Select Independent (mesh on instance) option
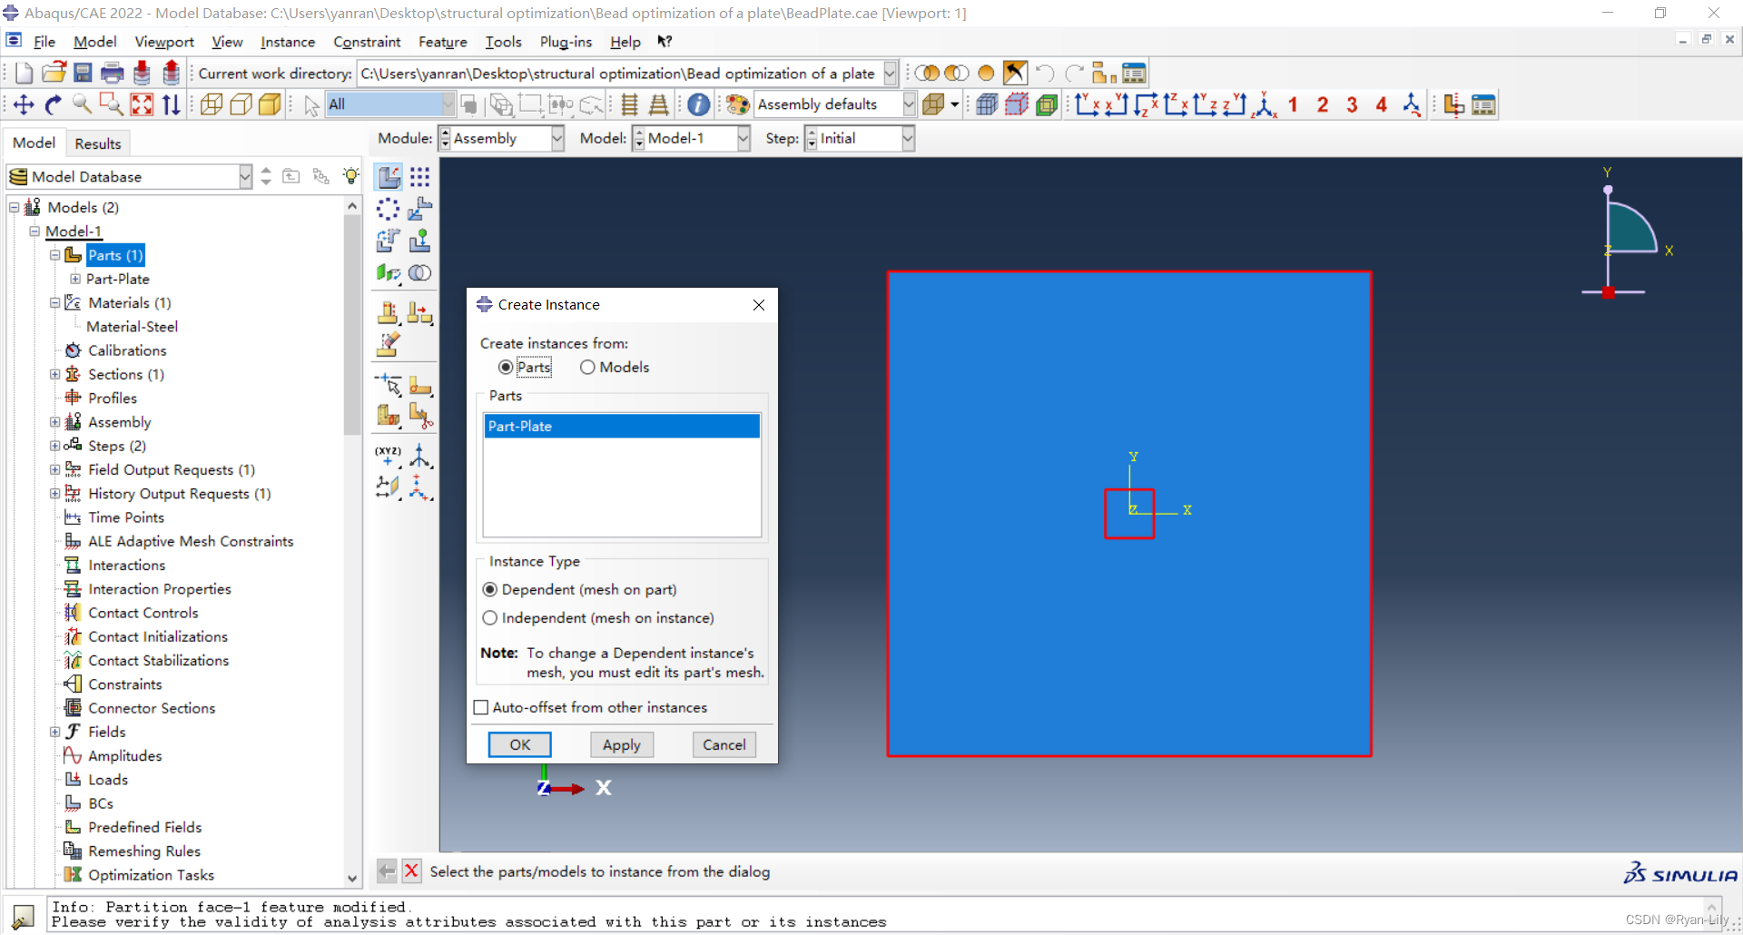 (x=490, y=617)
